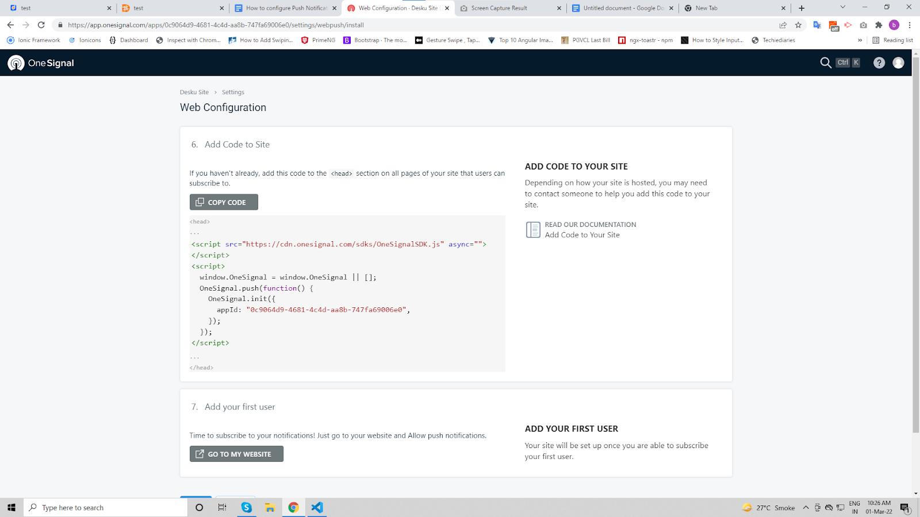
Task: Open a new browser tab
Action: pyautogui.click(x=802, y=8)
